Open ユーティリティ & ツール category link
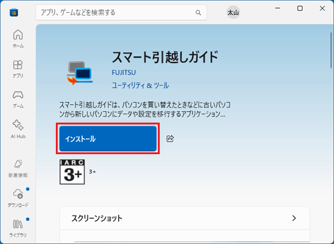The height and width of the screenshot is (244, 334). coord(140,86)
